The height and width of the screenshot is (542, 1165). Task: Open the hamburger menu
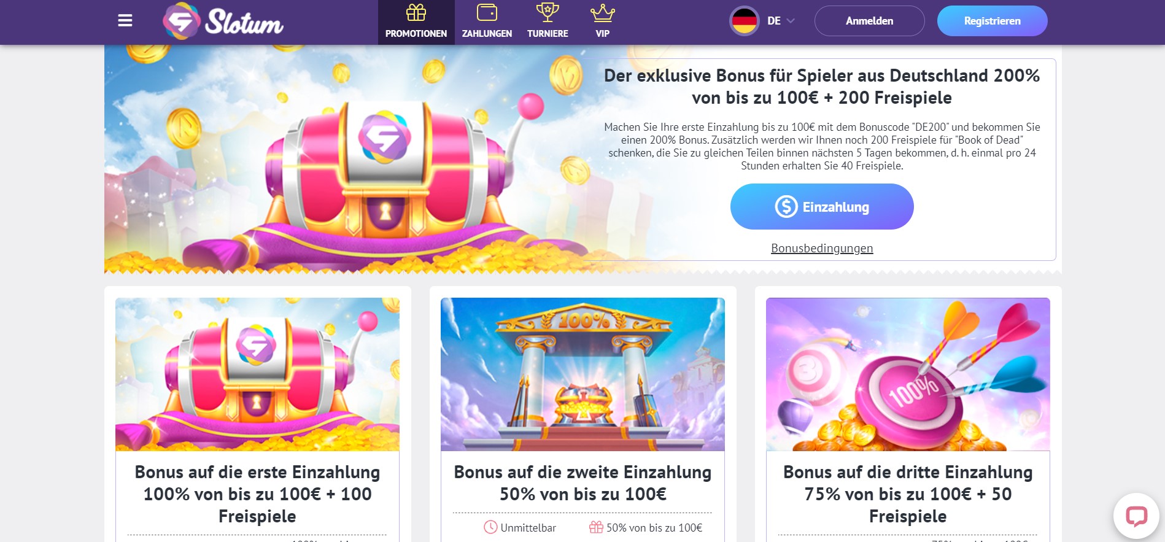pyautogui.click(x=125, y=21)
